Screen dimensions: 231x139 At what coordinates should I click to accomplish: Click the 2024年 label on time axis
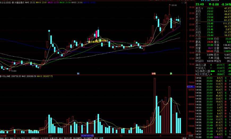3,136
